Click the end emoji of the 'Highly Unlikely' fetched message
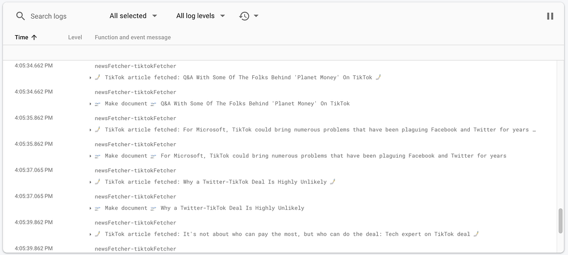The image size is (568, 255). pos(332,181)
